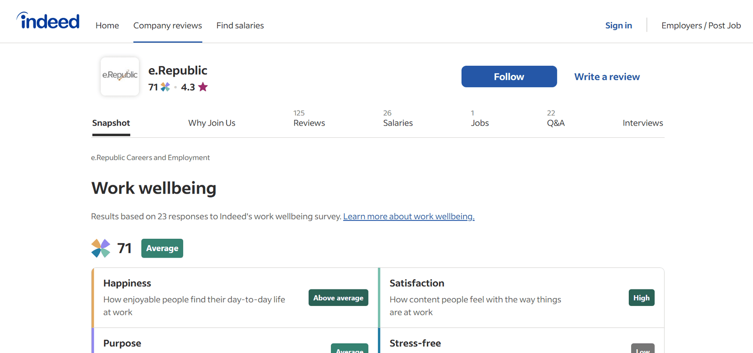Viewport: 753px width, 353px height.
Task: Select the Satisfaction wellbeing heading
Action: pyautogui.click(x=417, y=283)
